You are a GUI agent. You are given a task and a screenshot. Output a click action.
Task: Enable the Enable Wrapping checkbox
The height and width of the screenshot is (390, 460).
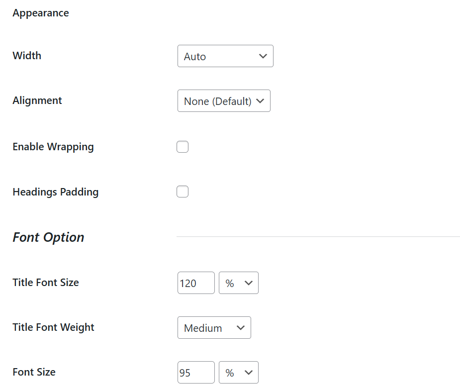point(183,147)
